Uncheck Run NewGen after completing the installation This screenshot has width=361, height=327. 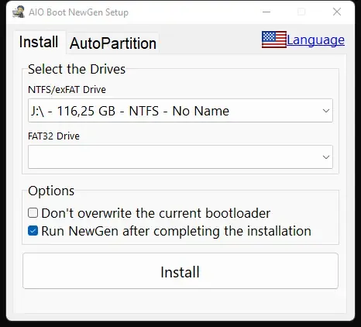pos(33,231)
